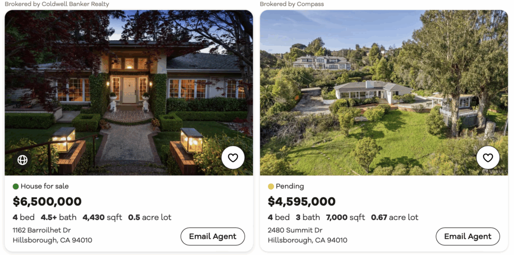
Task: Favorite the 2480 Summit Dr listing heart
Action: tap(488, 158)
